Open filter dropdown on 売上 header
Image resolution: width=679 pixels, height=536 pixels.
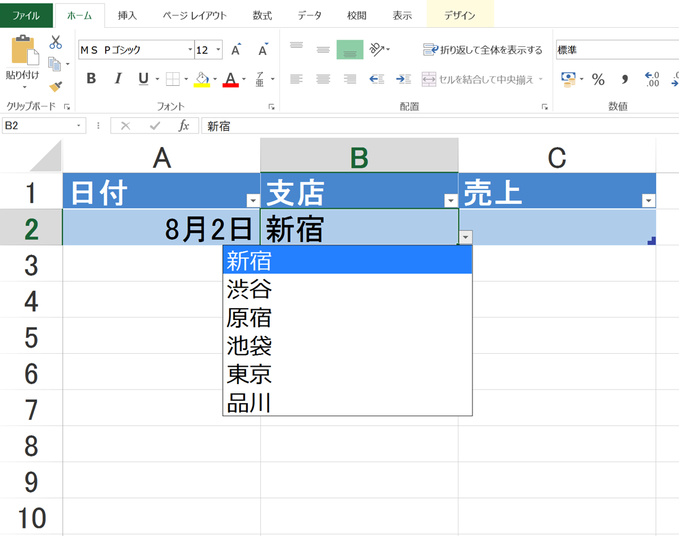pyautogui.click(x=648, y=200)
